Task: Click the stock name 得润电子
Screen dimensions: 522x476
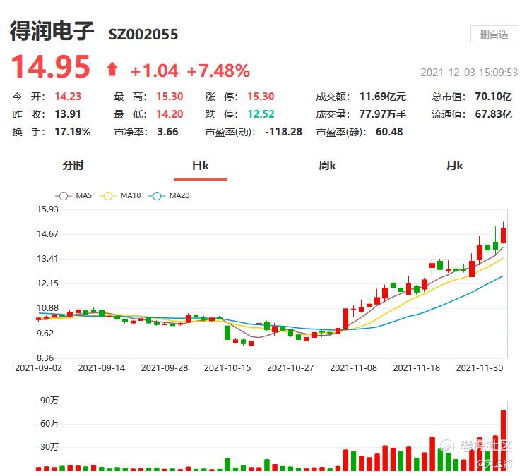Action: point(52,31)
